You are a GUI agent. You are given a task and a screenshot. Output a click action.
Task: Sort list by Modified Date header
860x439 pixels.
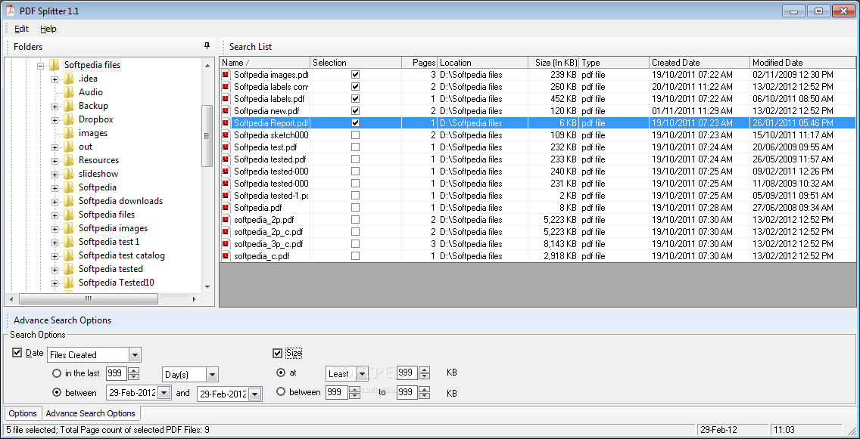click(802, 63)
